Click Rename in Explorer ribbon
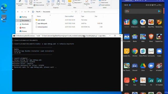 [x=63, y=3]
